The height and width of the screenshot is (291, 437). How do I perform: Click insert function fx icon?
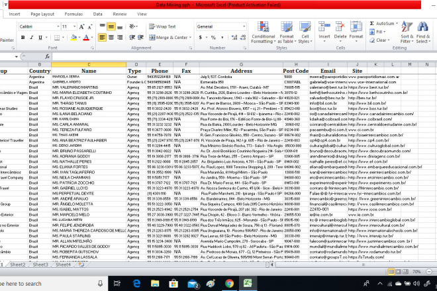(48, 56)
